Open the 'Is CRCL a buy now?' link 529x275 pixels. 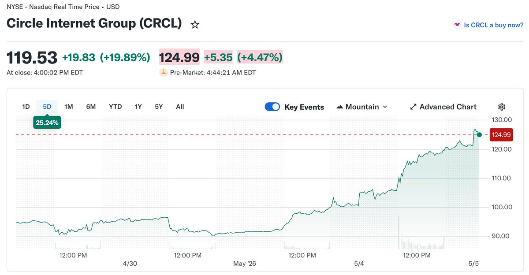(x=494, y=25)
